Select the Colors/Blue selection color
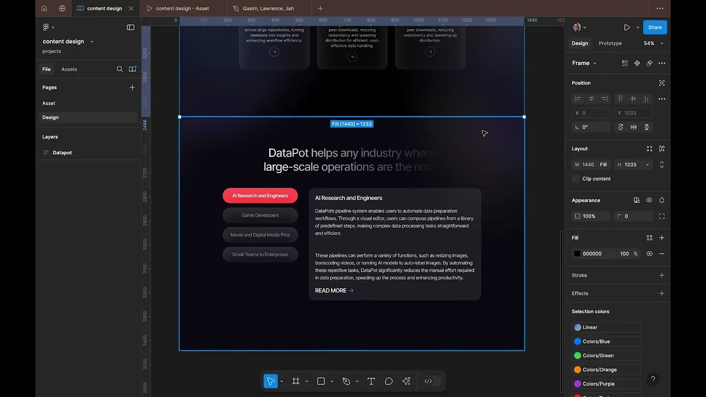 (x=606, y=341)
